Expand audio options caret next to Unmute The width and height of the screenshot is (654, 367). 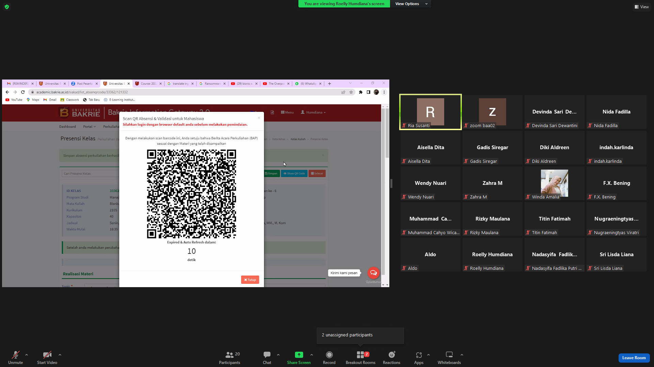[27, 355]
